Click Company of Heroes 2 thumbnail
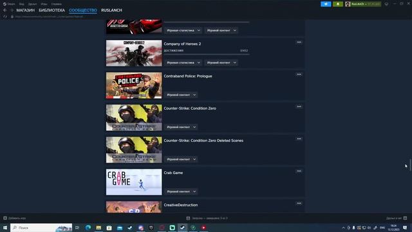 tap(134, 53)
